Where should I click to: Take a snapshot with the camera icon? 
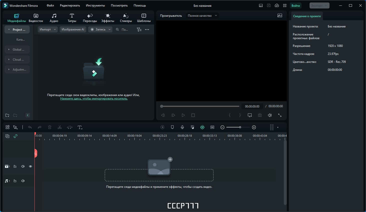pos(260,115)
